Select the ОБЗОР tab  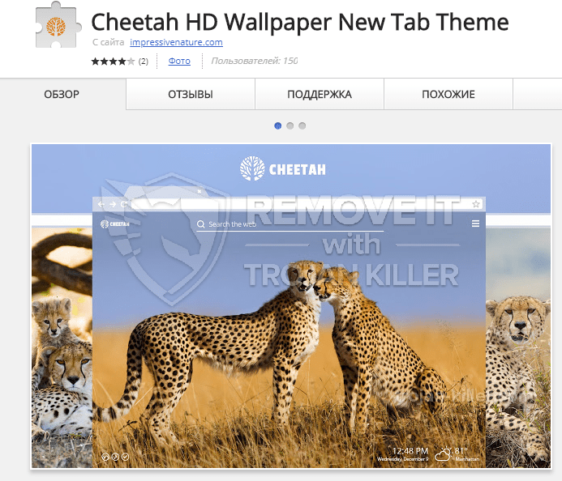62,94
